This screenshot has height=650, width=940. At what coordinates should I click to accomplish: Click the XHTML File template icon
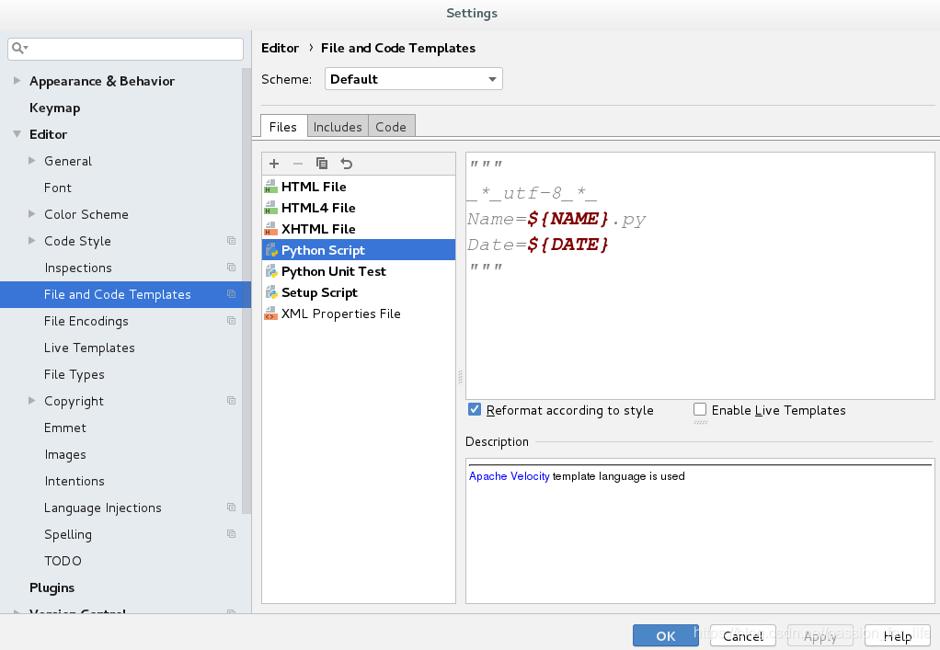click(271, 229)
